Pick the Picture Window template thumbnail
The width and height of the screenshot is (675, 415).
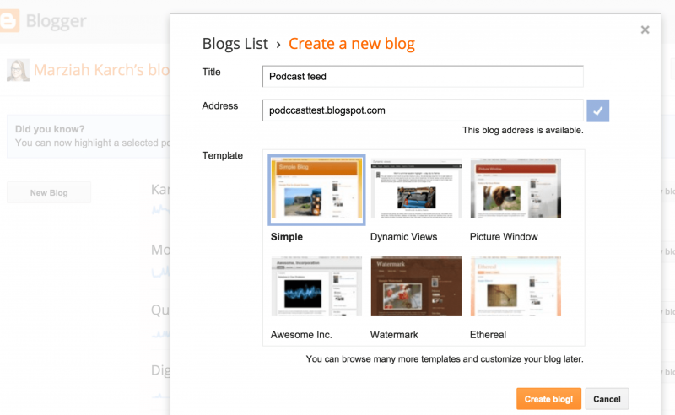(x=516, y=189)
